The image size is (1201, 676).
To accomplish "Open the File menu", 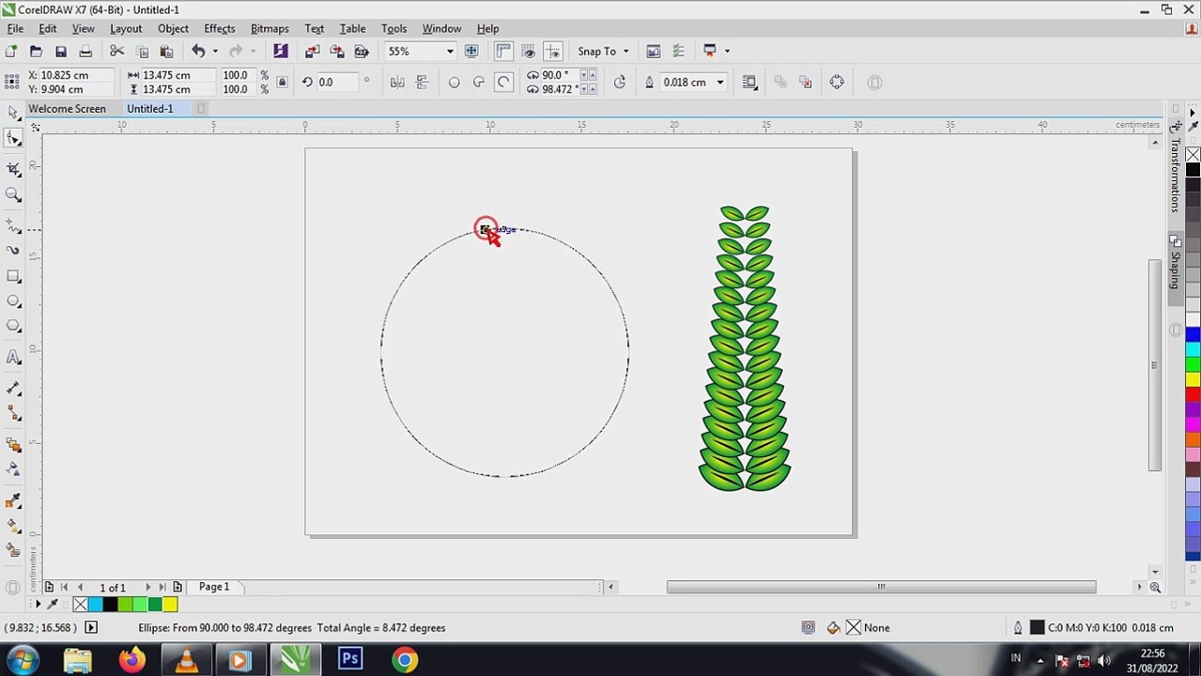I will [15, 29].
